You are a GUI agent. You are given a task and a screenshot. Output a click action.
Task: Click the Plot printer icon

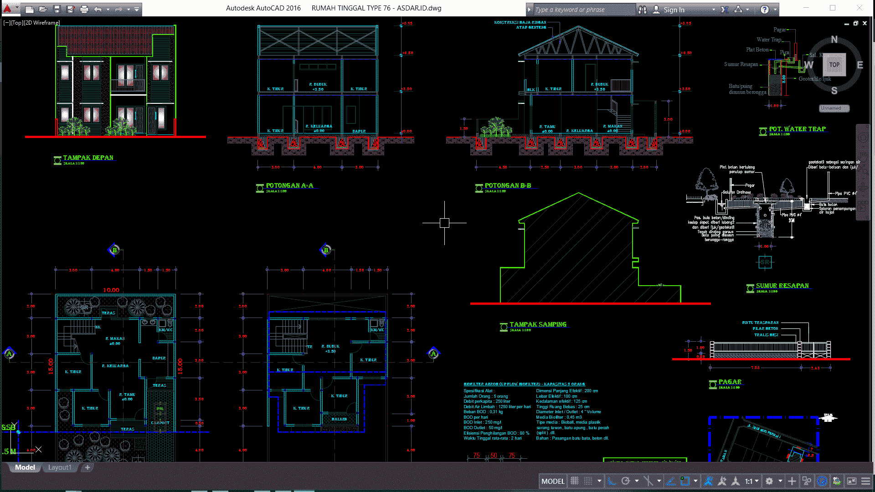point(84,9)
